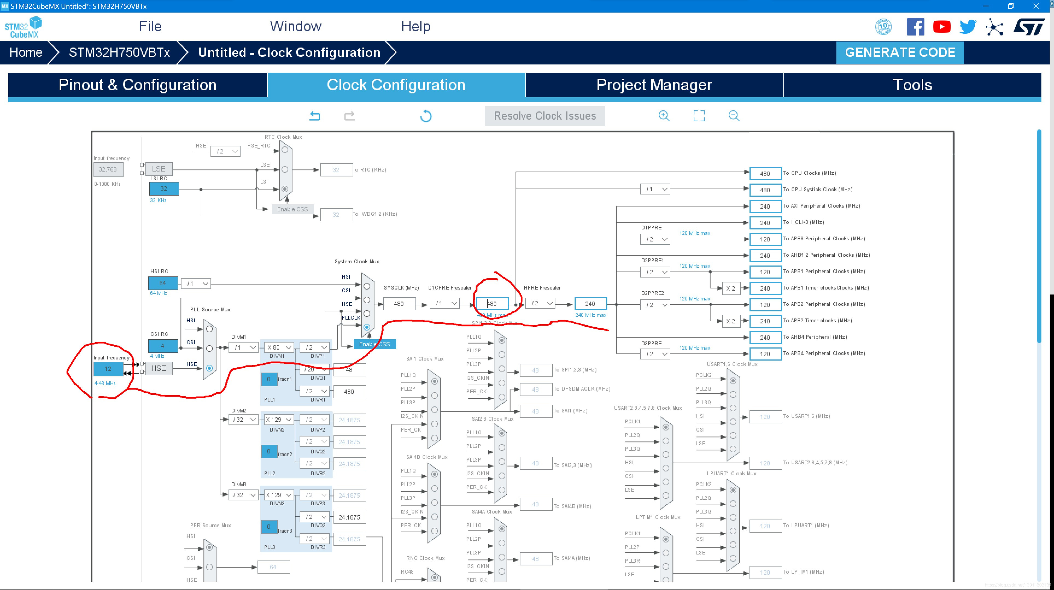Open the YouTube icon link
This screenshot has height=590, width=1054.
click(941, 27)
